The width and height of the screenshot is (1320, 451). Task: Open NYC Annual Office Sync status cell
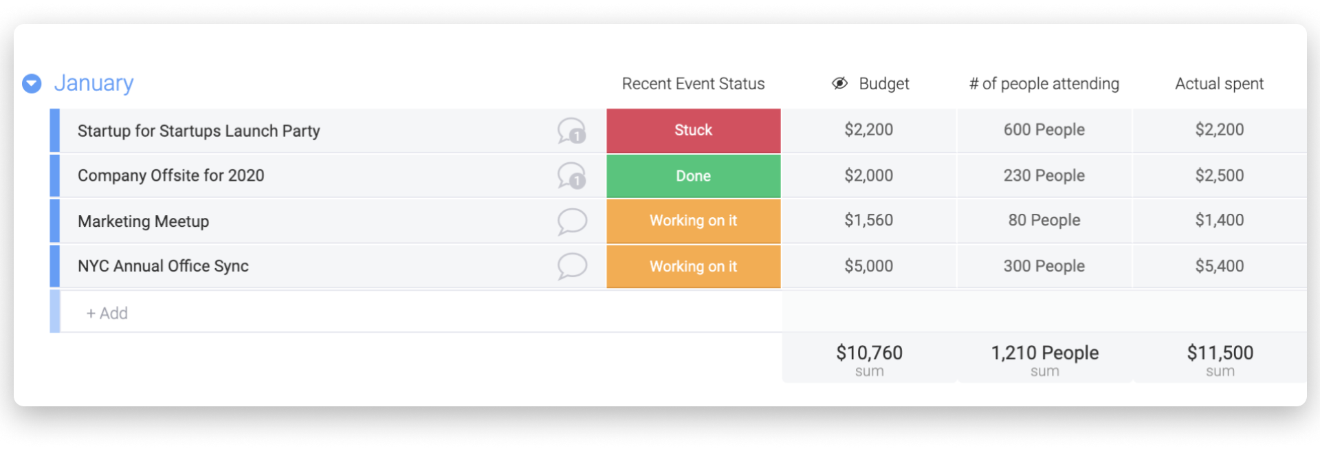click(693, 267)
